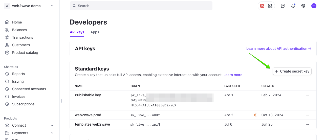
Task: Click the Connect layers icon
Action: tap(7, 125)
